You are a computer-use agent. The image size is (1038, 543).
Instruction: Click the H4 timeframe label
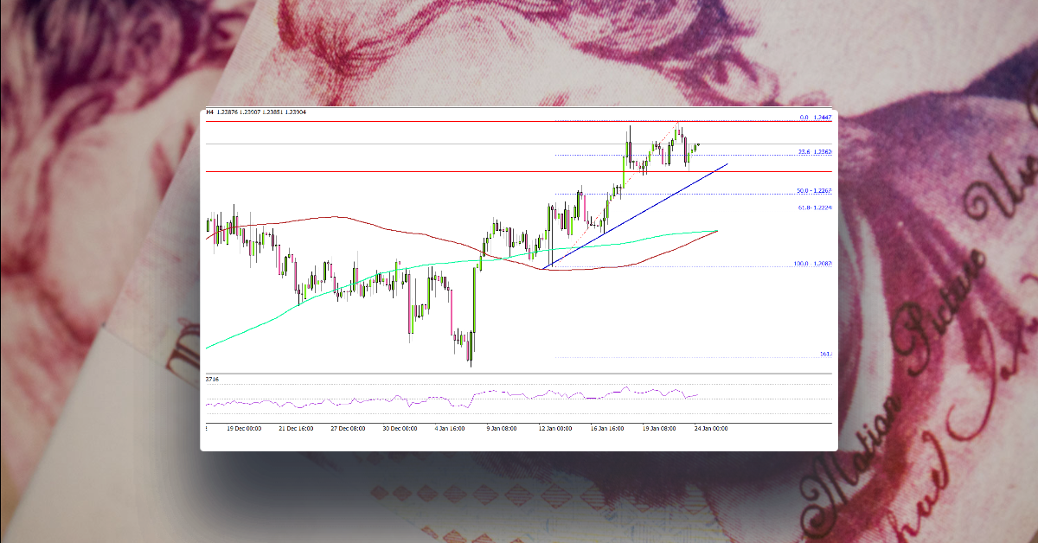click(209, 112)
